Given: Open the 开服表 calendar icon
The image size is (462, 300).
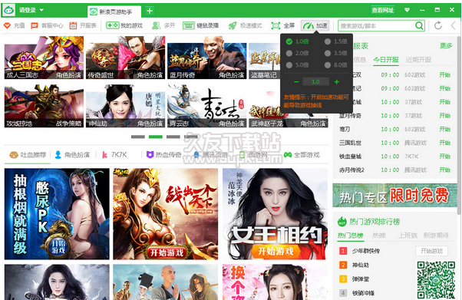Looking at the screenshot, I should (x=73, y=25).
